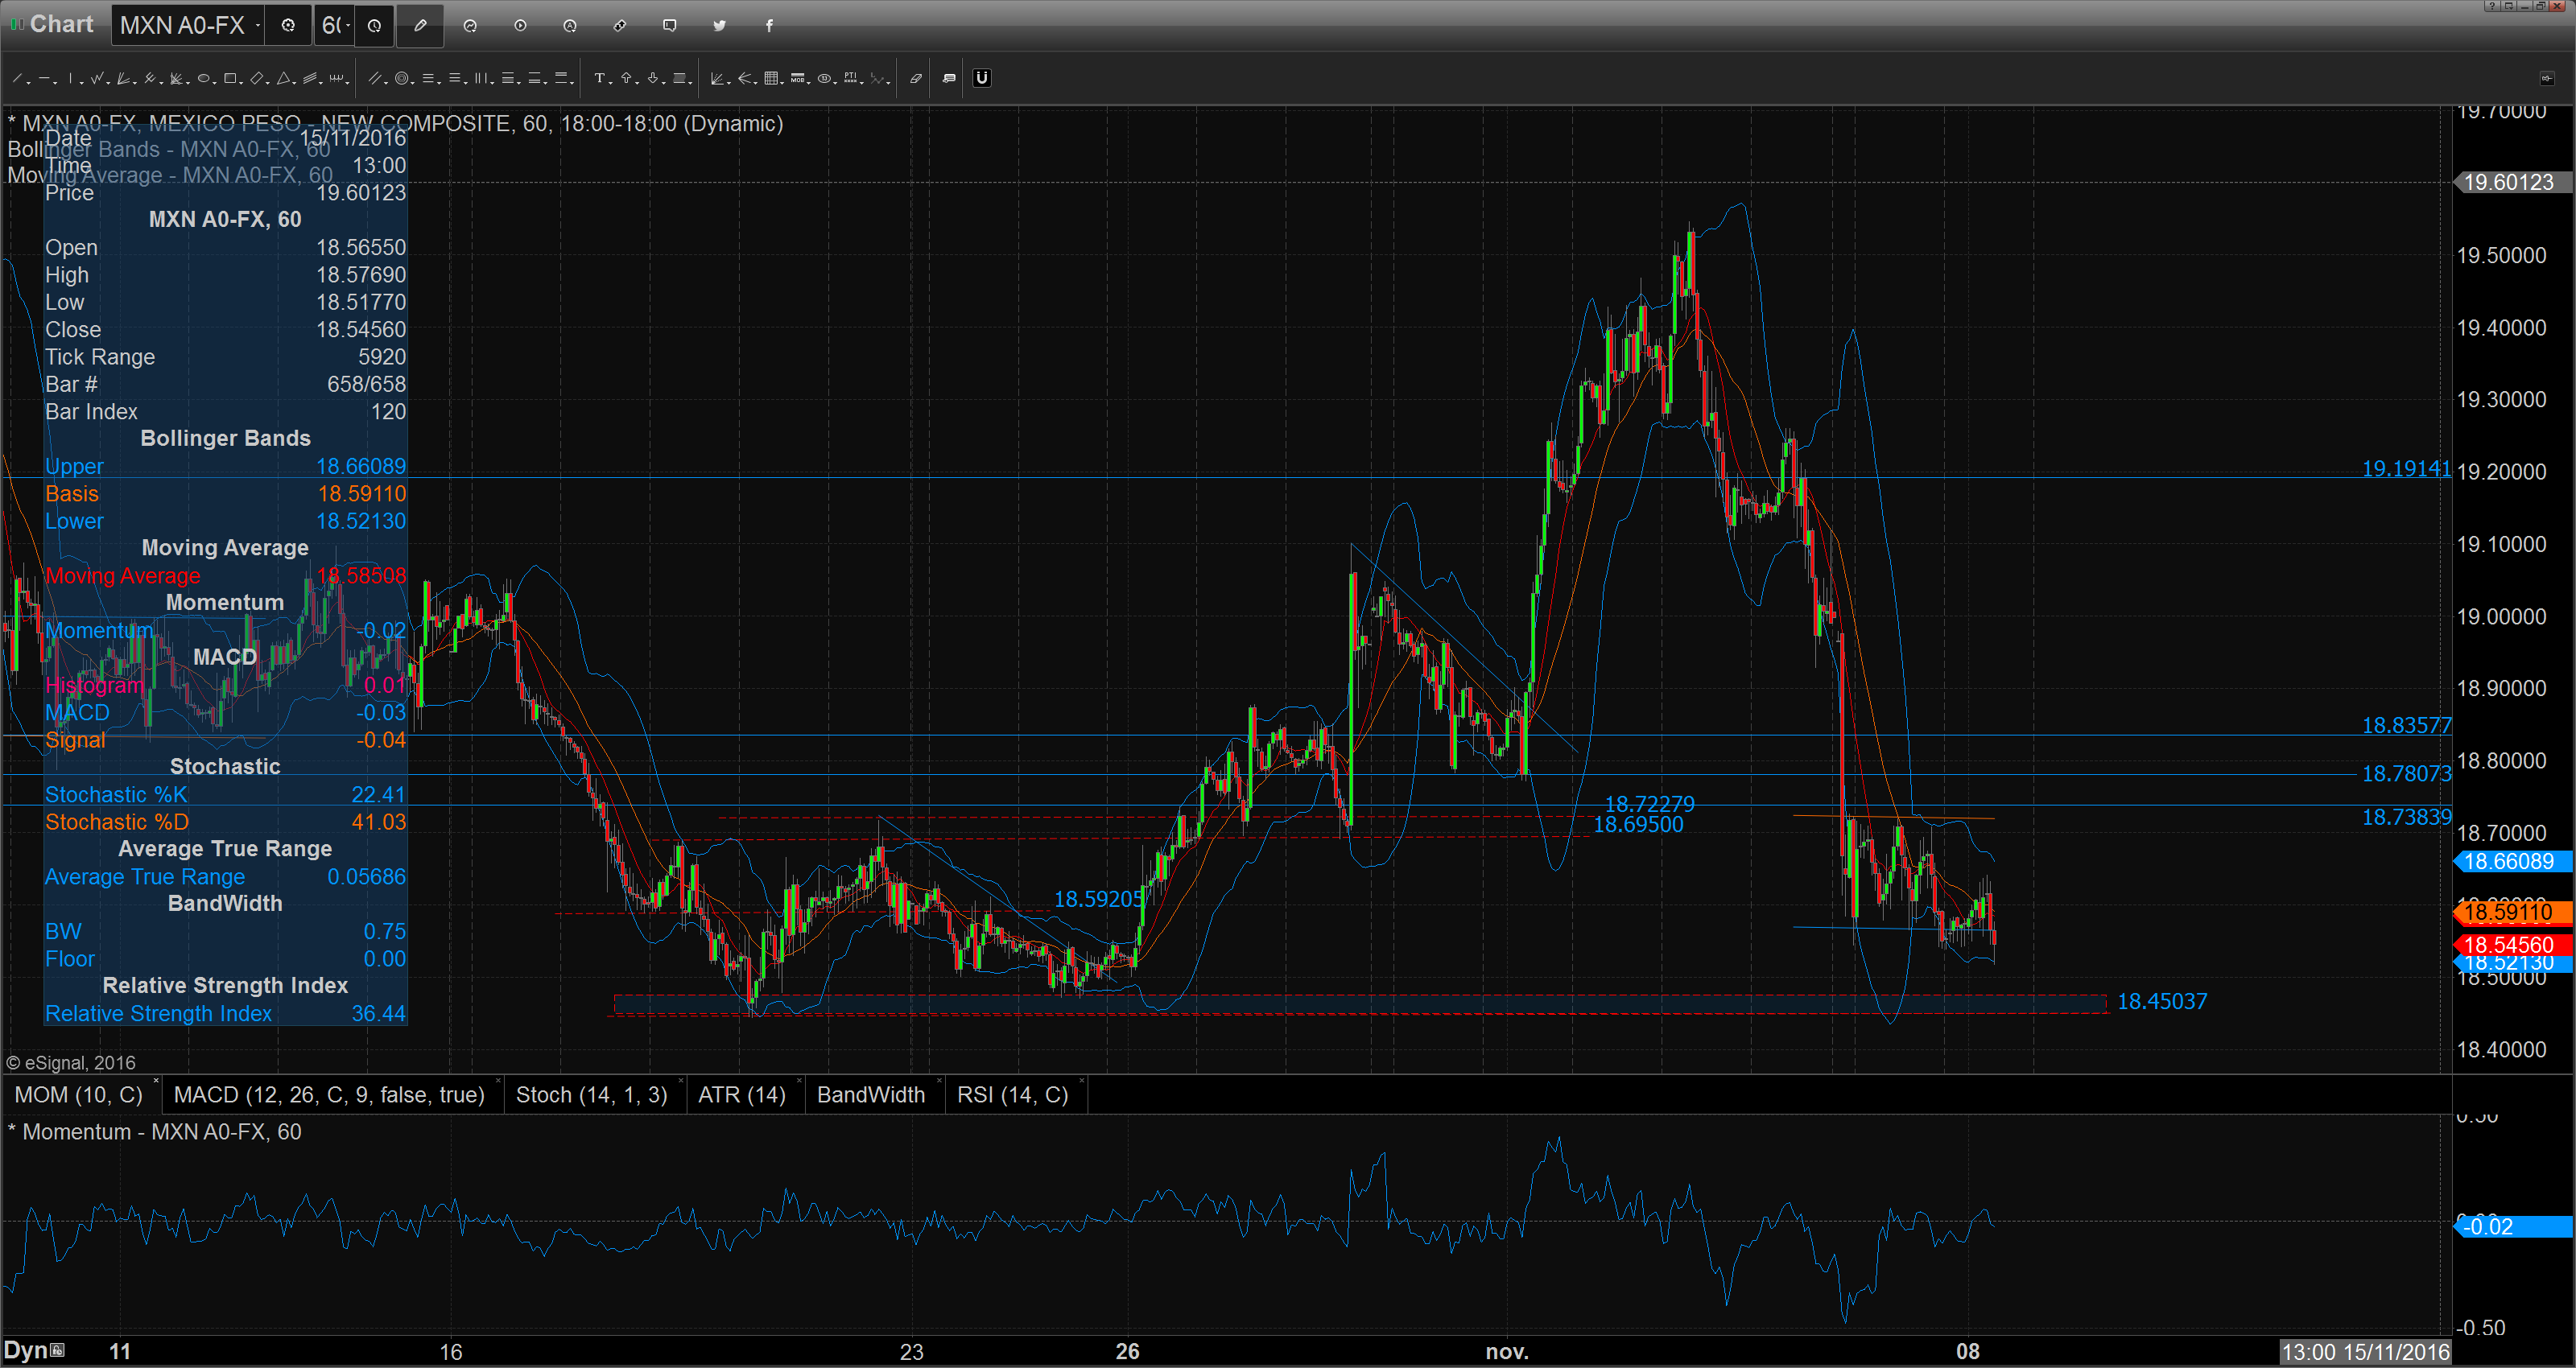2576x1368 pixels.
Task: Click the eraser remove-drawings icon
Action: 916,78
